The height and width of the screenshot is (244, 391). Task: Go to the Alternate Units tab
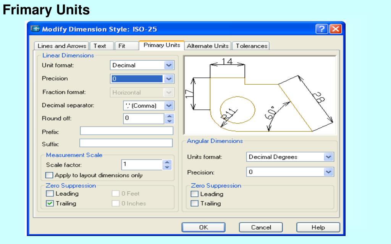point(208,46)
